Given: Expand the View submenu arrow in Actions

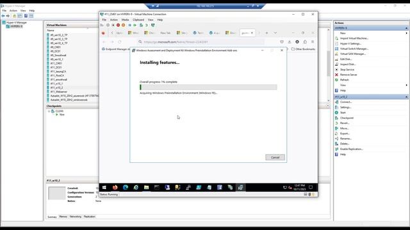Looking at the screenshot, I should tap(406, 85).
